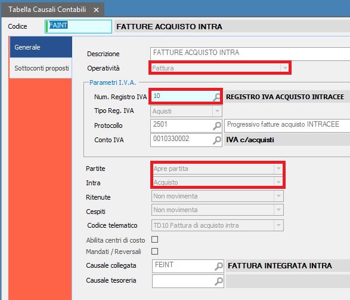
Task: Expand the Ritenute dropdown arrow
Action: [x=278, y=196]
